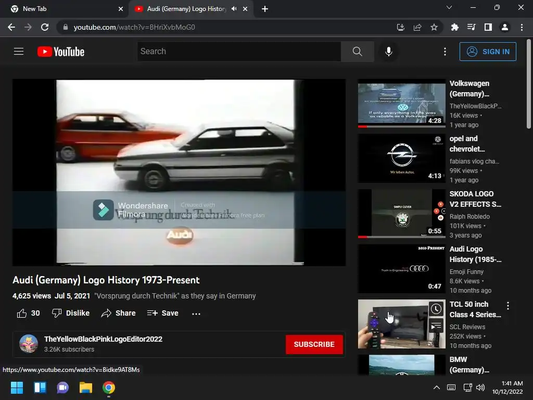Open SKODA LOGO V2 EFFECTS thumbnail

tap(401, 214)
